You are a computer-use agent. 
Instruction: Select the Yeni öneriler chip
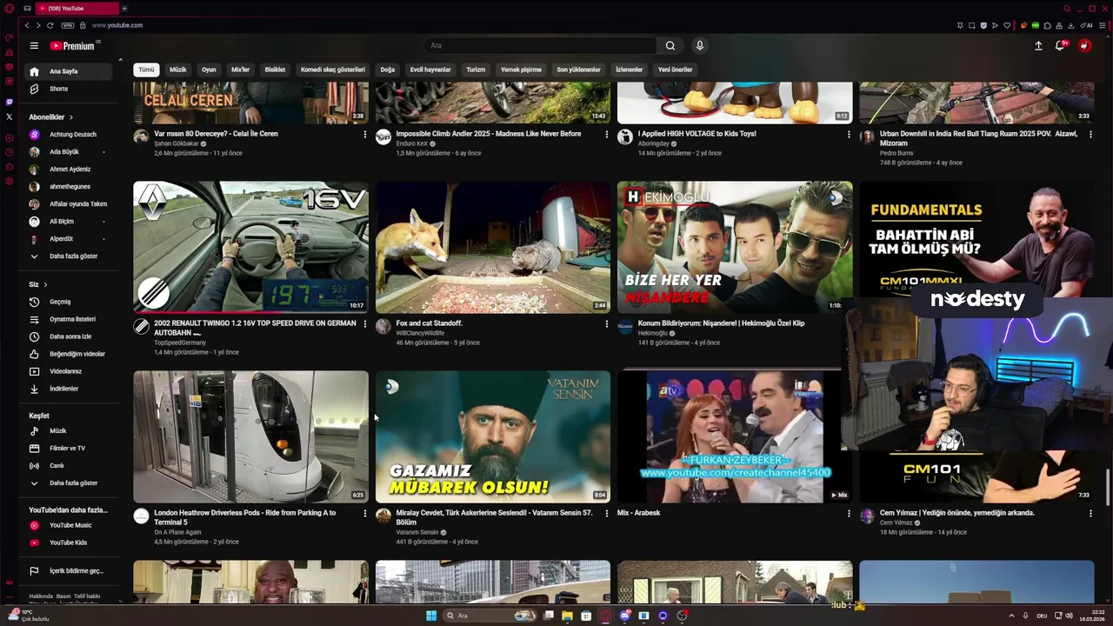point(676,70)
